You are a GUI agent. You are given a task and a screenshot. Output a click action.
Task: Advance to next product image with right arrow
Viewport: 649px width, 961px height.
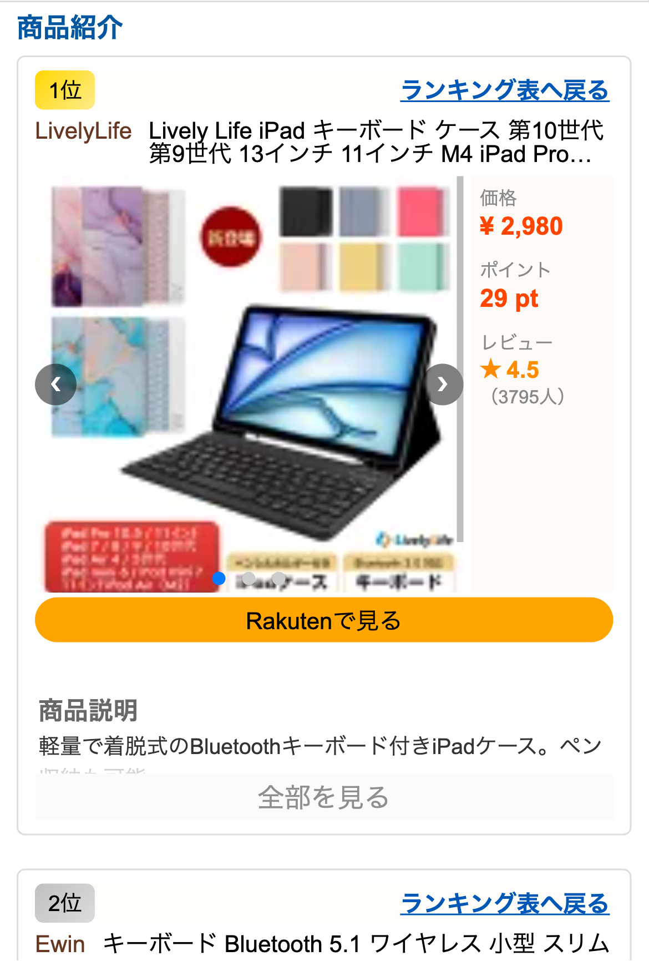coord(443,384)
